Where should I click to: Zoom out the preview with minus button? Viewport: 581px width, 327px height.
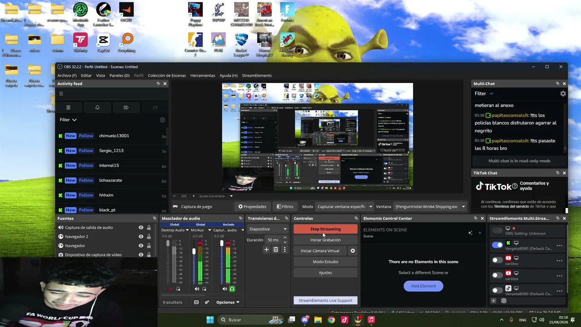click(x=174, y=196)
